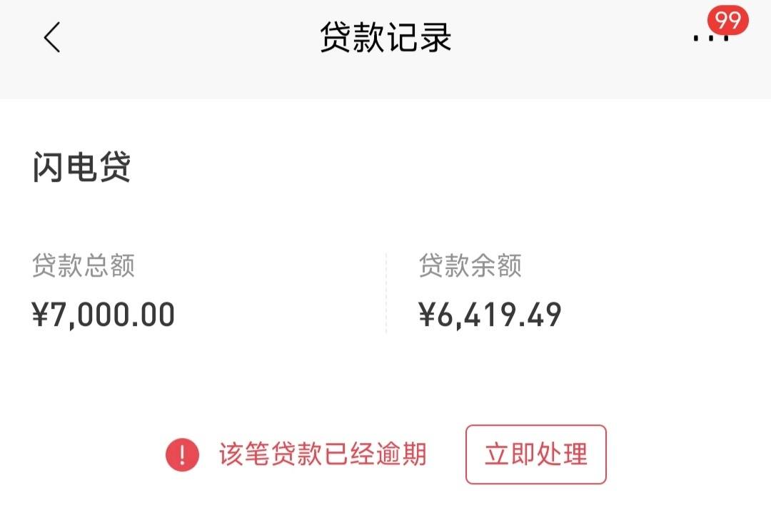Tap the 记录 characters in page title
Viewport: 771px width, 530px height.
click(x=419, y=37)
